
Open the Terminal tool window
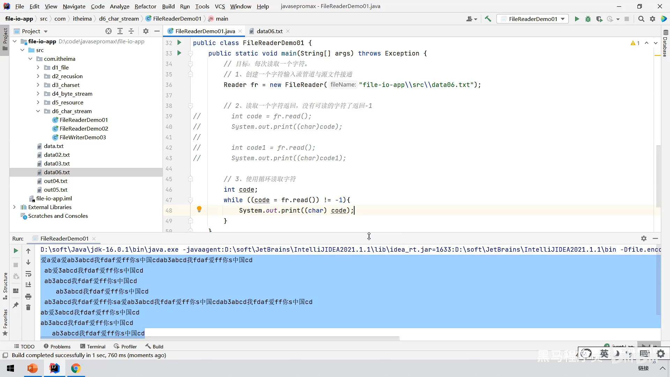pos(92,346)
